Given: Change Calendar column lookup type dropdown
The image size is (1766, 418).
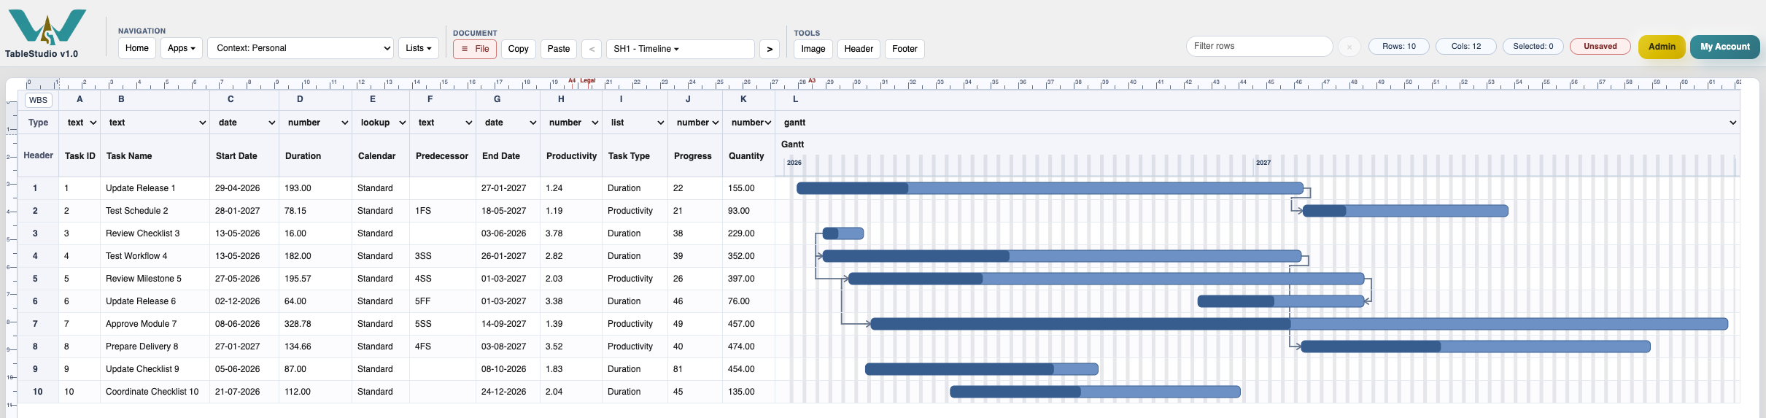Looking at the screenshot, I should pos(382,123).
